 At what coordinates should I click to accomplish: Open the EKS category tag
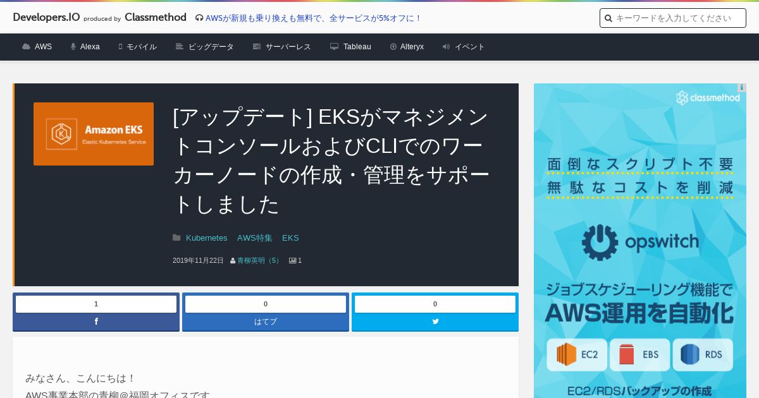290,238
